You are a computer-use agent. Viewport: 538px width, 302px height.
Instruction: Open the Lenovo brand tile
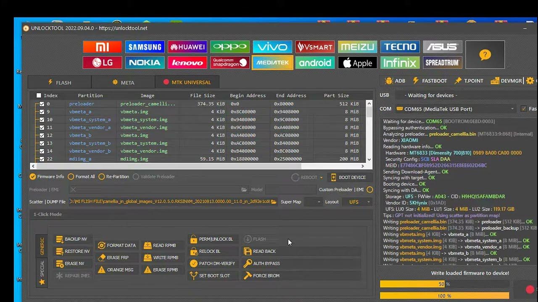[x=187, y=62]
